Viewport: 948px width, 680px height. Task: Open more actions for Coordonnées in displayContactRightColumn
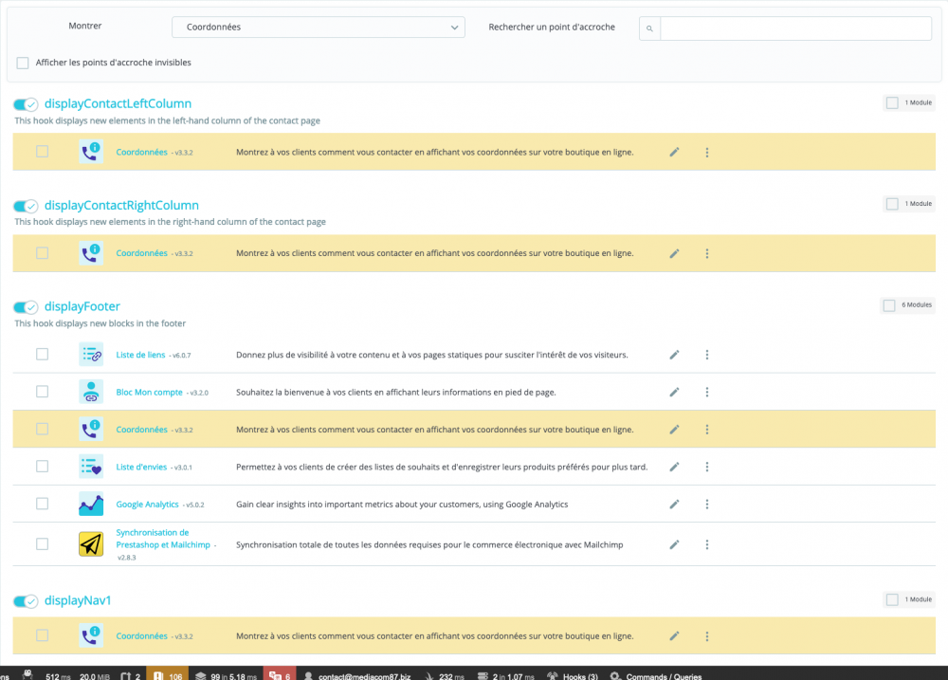pyautogui.click(x=707, y=253)
